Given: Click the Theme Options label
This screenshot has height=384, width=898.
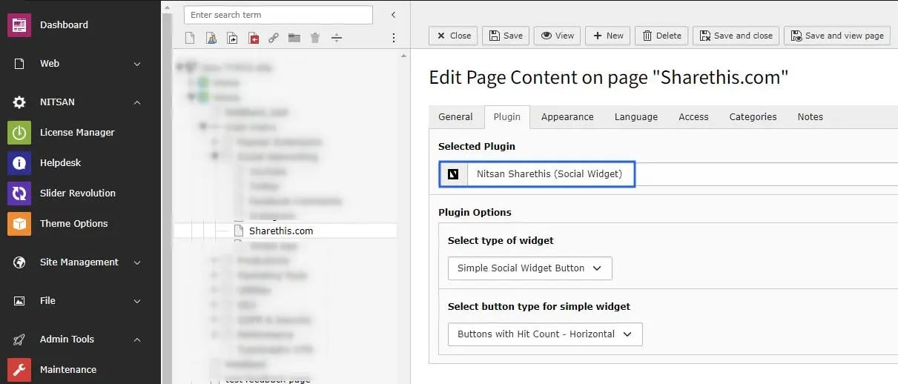Looking at the screenshot, I should (73, 224).
